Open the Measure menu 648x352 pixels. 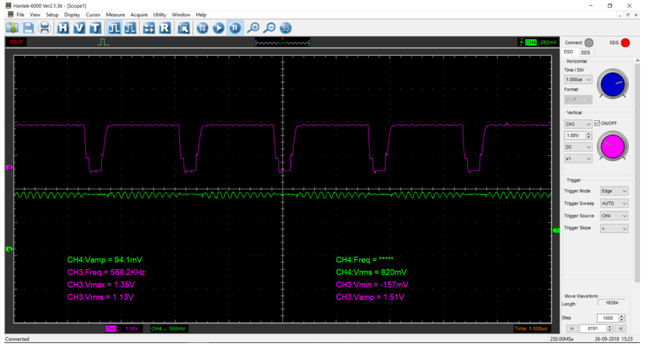point(116,15)
